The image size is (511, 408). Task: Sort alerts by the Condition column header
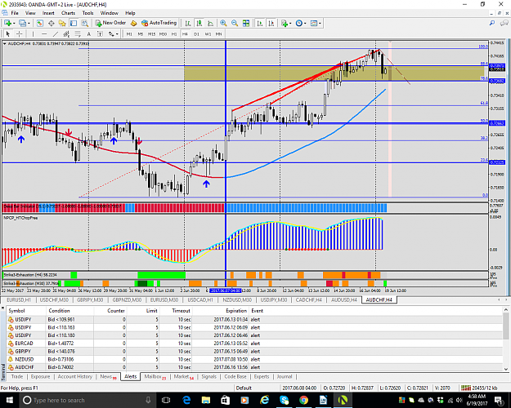pyautogui.click(x=59, y=311)
